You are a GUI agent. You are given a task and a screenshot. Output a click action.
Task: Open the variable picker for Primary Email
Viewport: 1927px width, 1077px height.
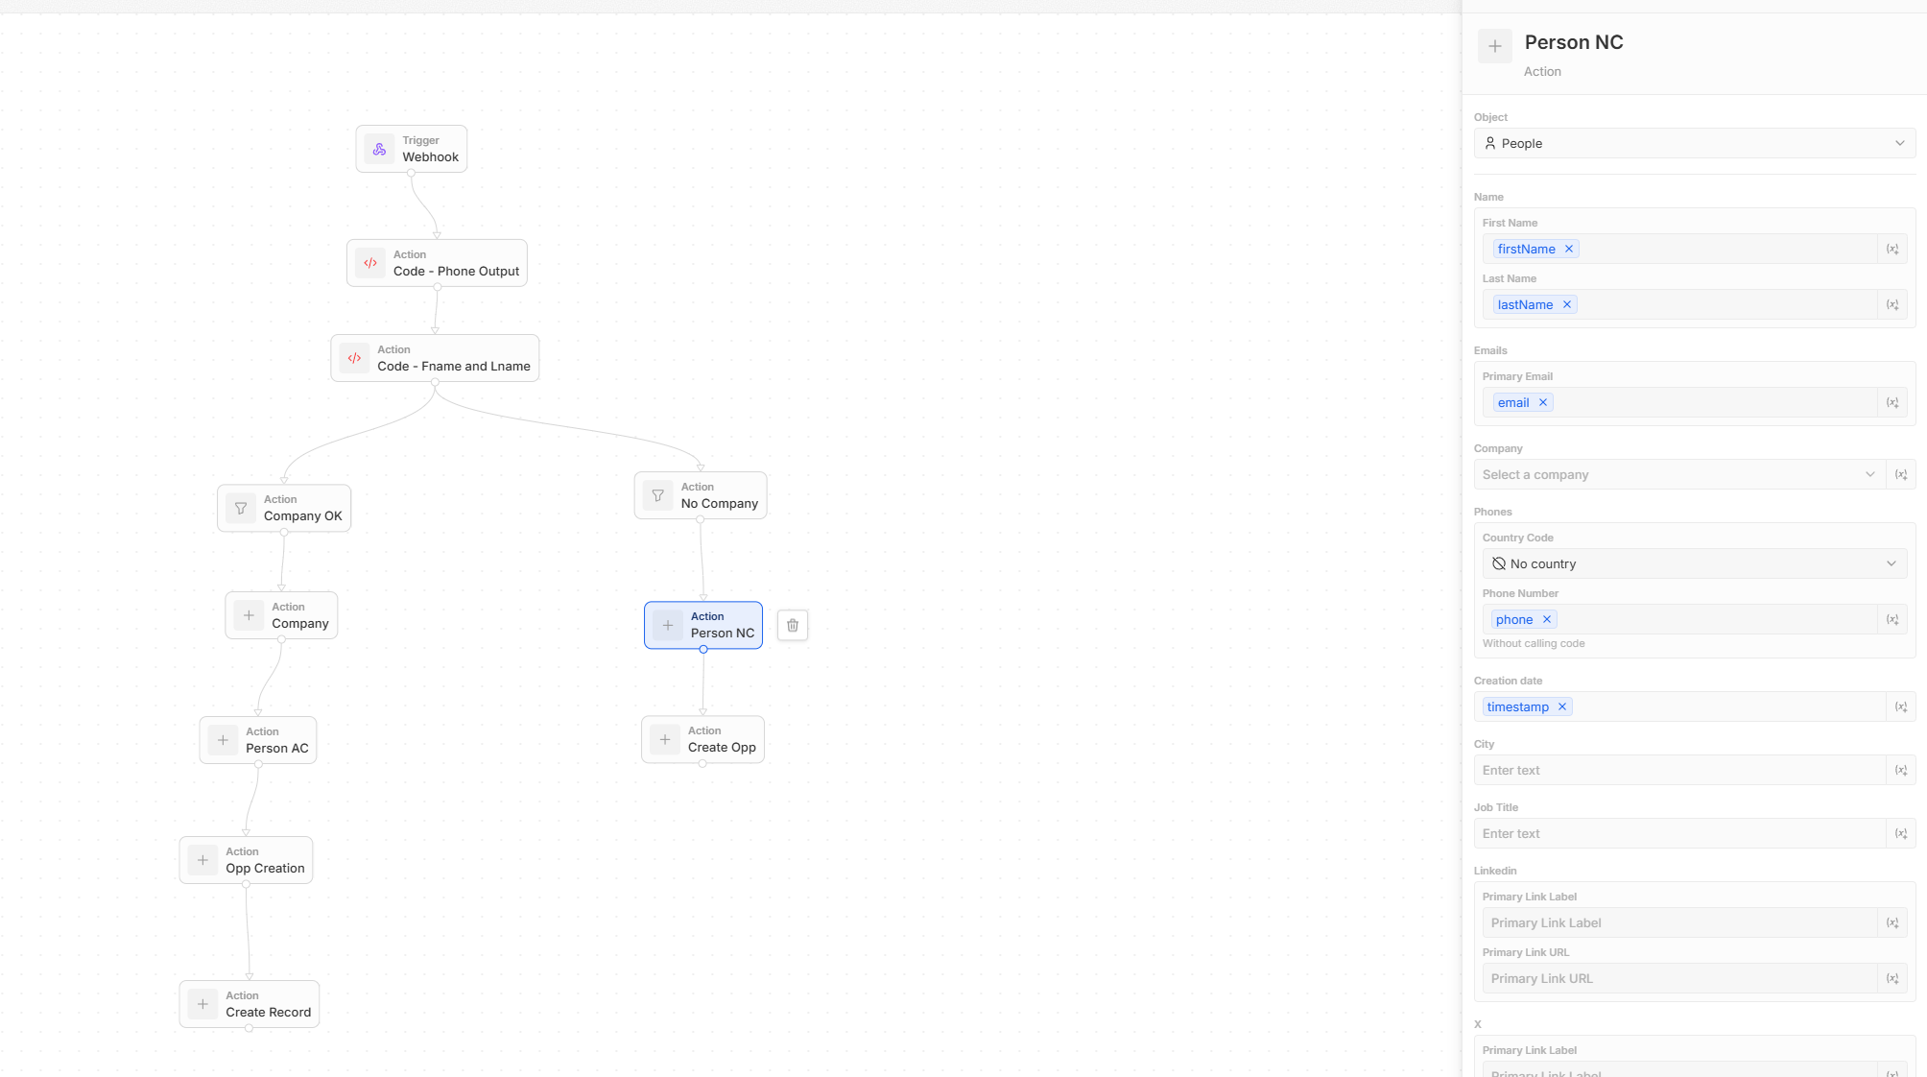(x=1891, y=403)
